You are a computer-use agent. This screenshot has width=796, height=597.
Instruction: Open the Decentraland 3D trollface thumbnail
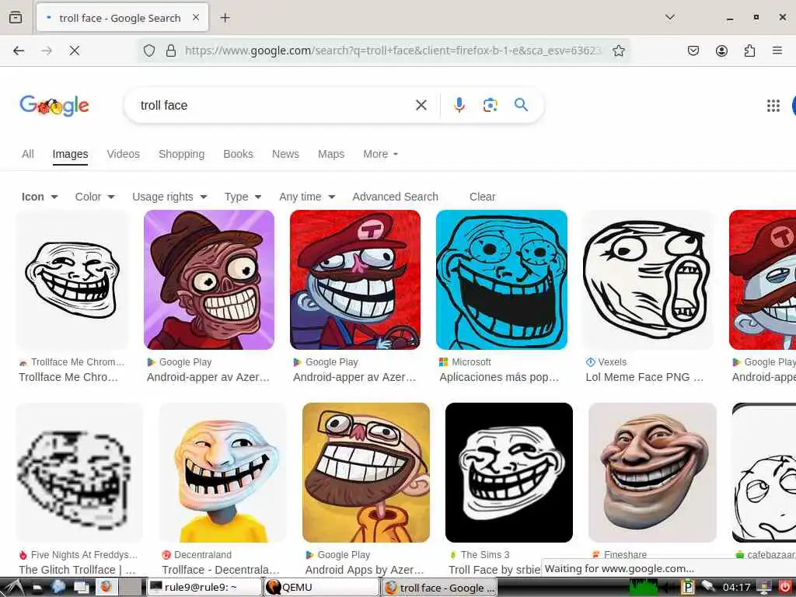coord(223,473)
